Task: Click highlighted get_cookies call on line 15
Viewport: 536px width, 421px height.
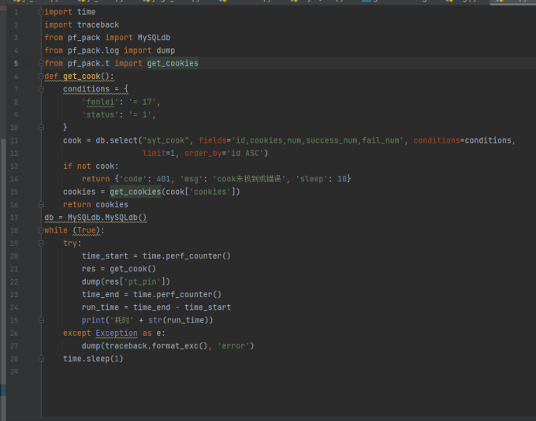Action: [136, 192]
